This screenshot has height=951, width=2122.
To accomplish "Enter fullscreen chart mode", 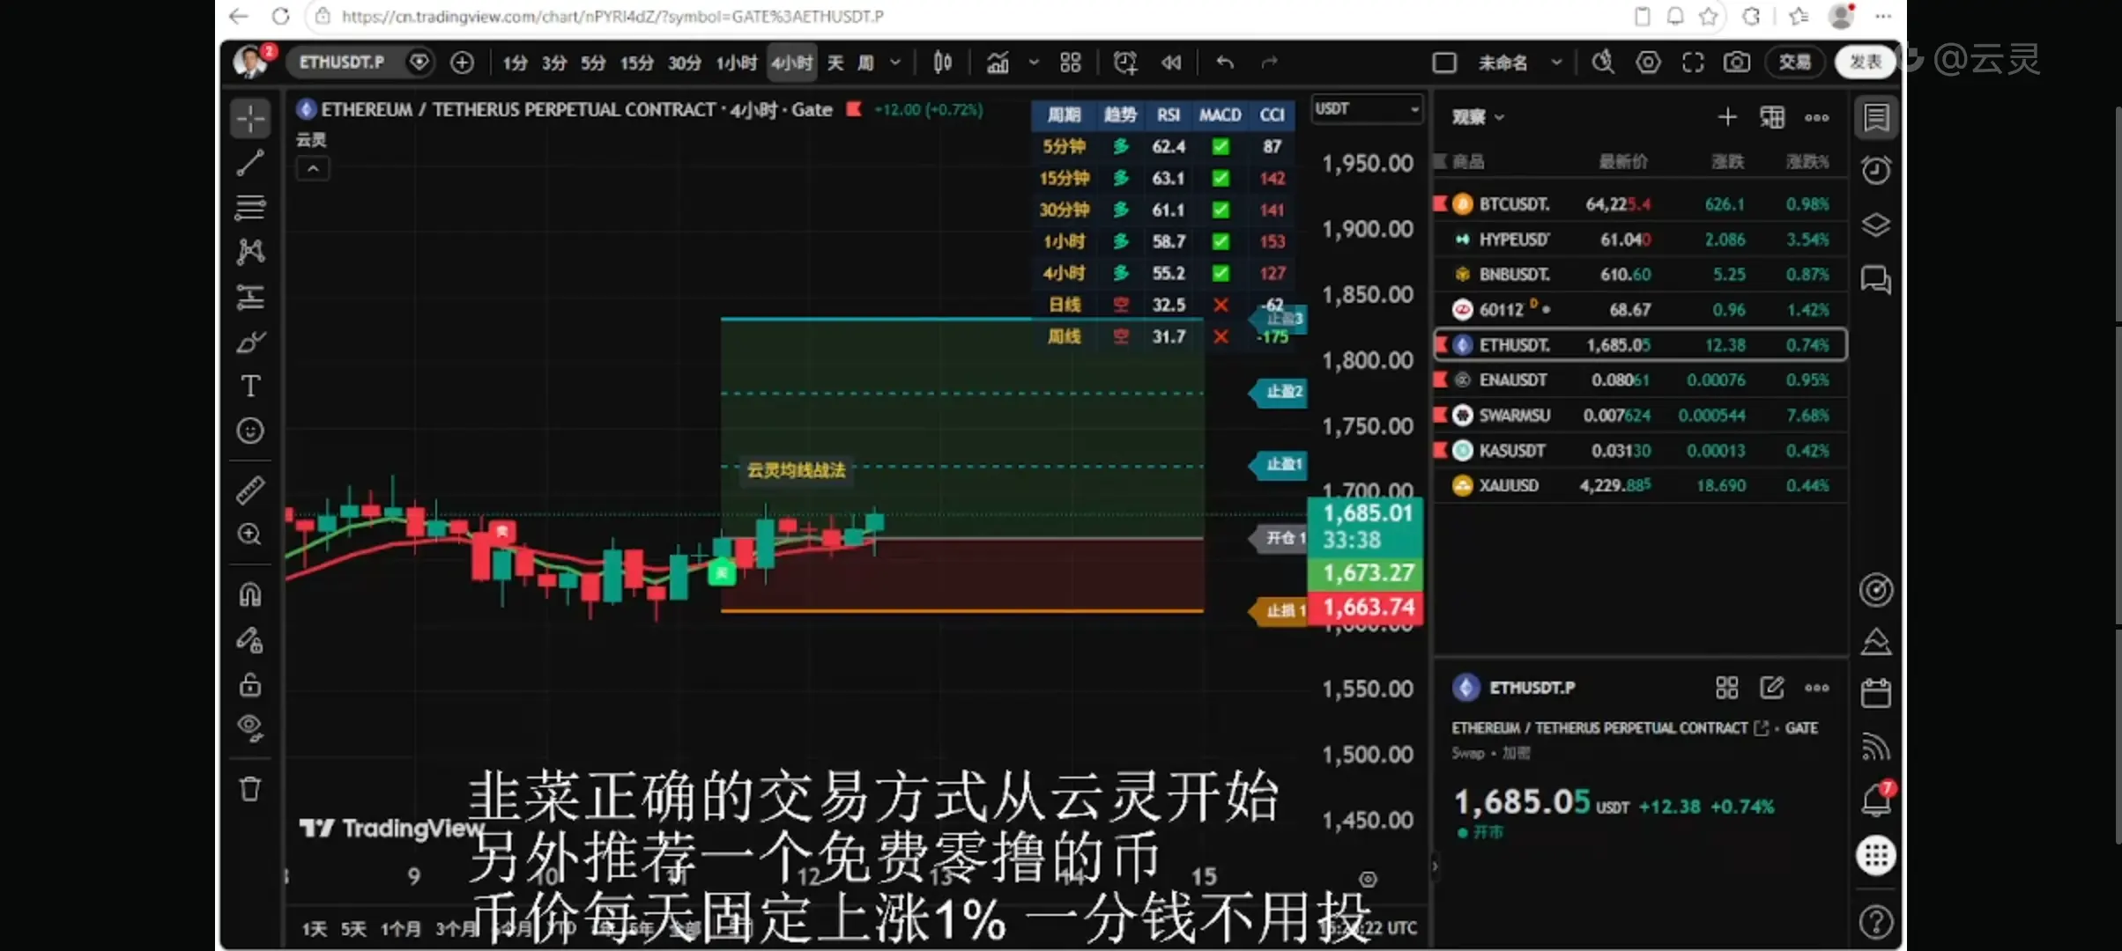I will 1693,63.
